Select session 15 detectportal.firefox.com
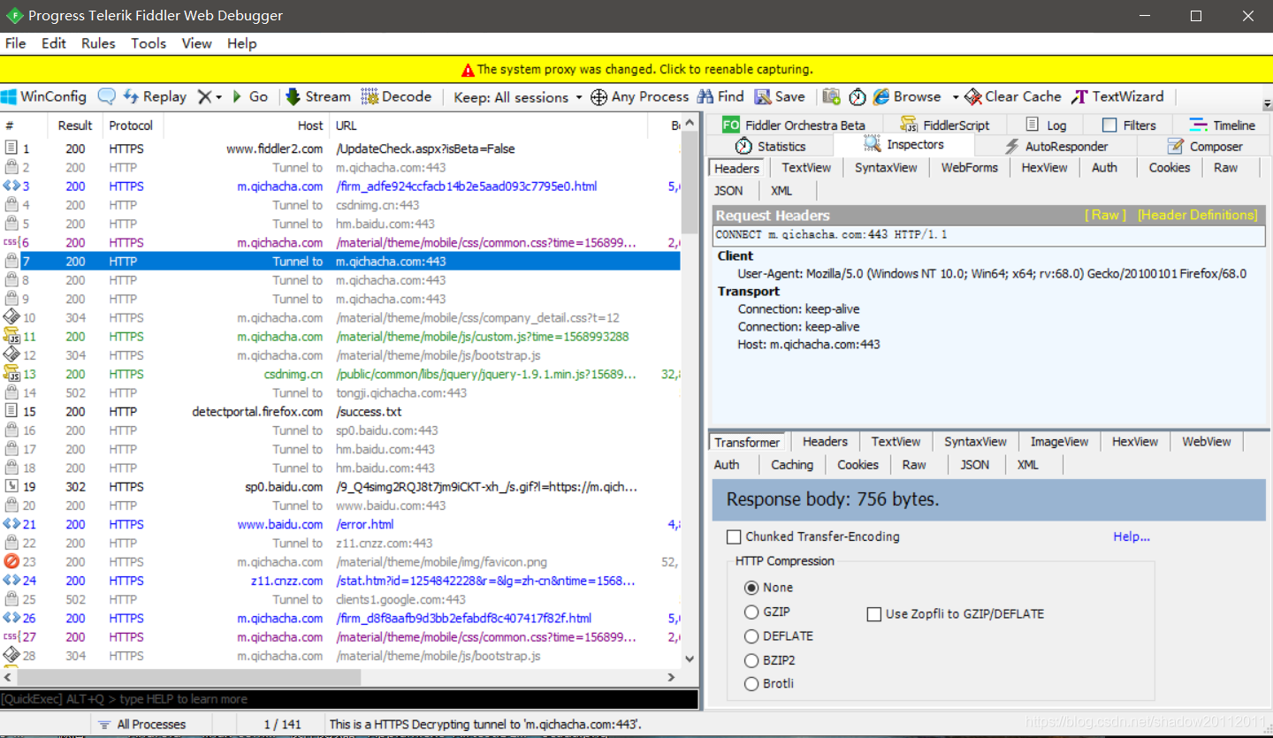Image resolution: width=1273 pixels, height=738 pixels. click(340, 412)
